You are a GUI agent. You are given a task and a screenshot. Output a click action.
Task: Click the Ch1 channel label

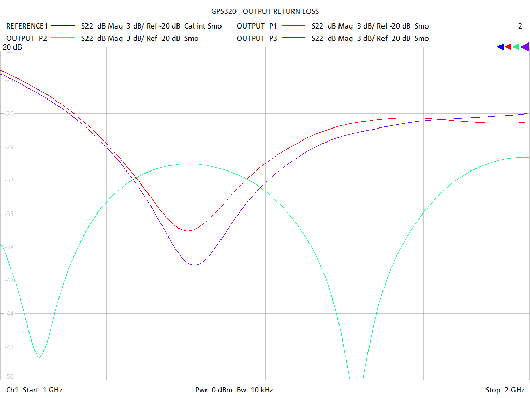(x=12, y=390)
